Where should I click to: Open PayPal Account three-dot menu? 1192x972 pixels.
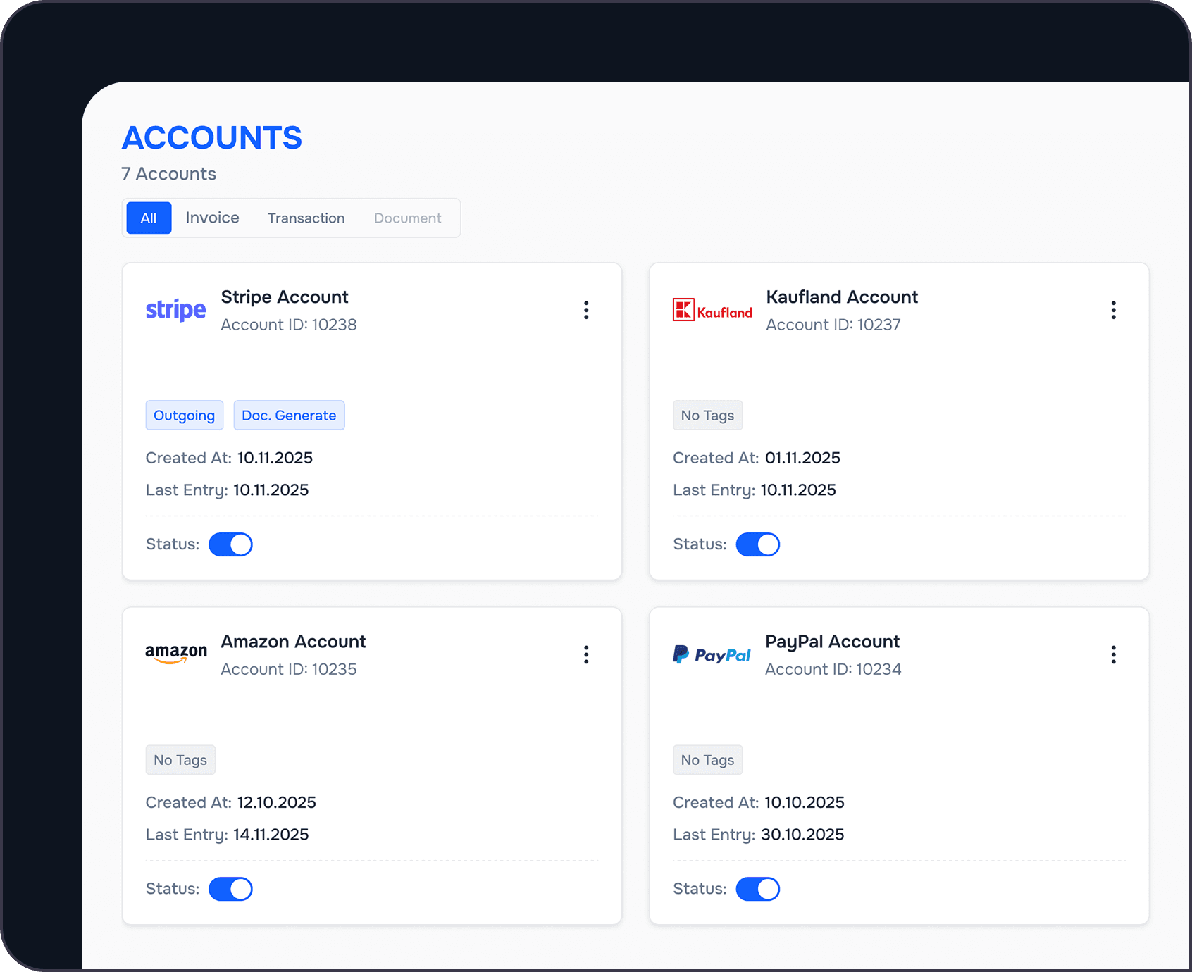(1113, 655)
